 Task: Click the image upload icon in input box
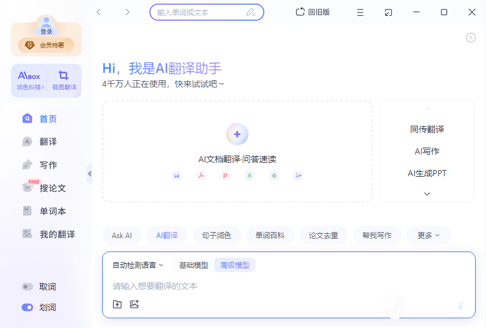pos(134,304)
